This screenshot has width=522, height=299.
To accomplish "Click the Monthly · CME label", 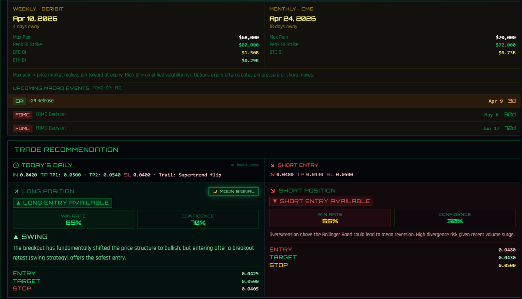I will [291, 9].
